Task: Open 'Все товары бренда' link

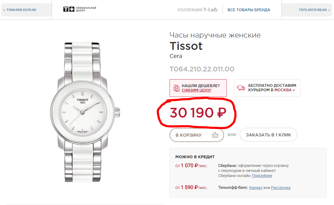Action: point(249,10)
